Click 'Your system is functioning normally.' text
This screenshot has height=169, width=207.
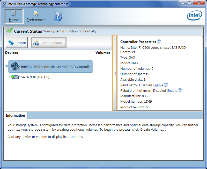click(x=70, y=31)
